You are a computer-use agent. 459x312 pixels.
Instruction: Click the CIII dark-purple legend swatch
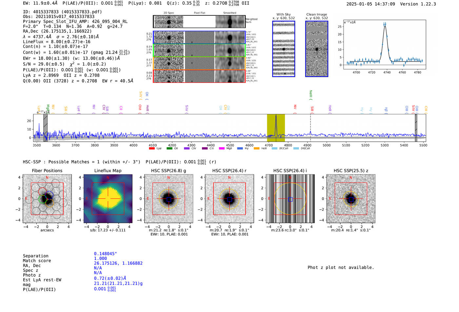click(x=205, y=148)
